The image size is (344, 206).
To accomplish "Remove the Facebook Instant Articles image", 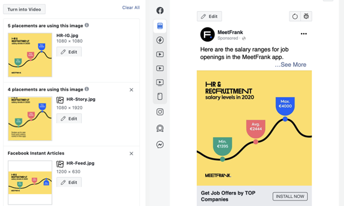I will (131, 154).
